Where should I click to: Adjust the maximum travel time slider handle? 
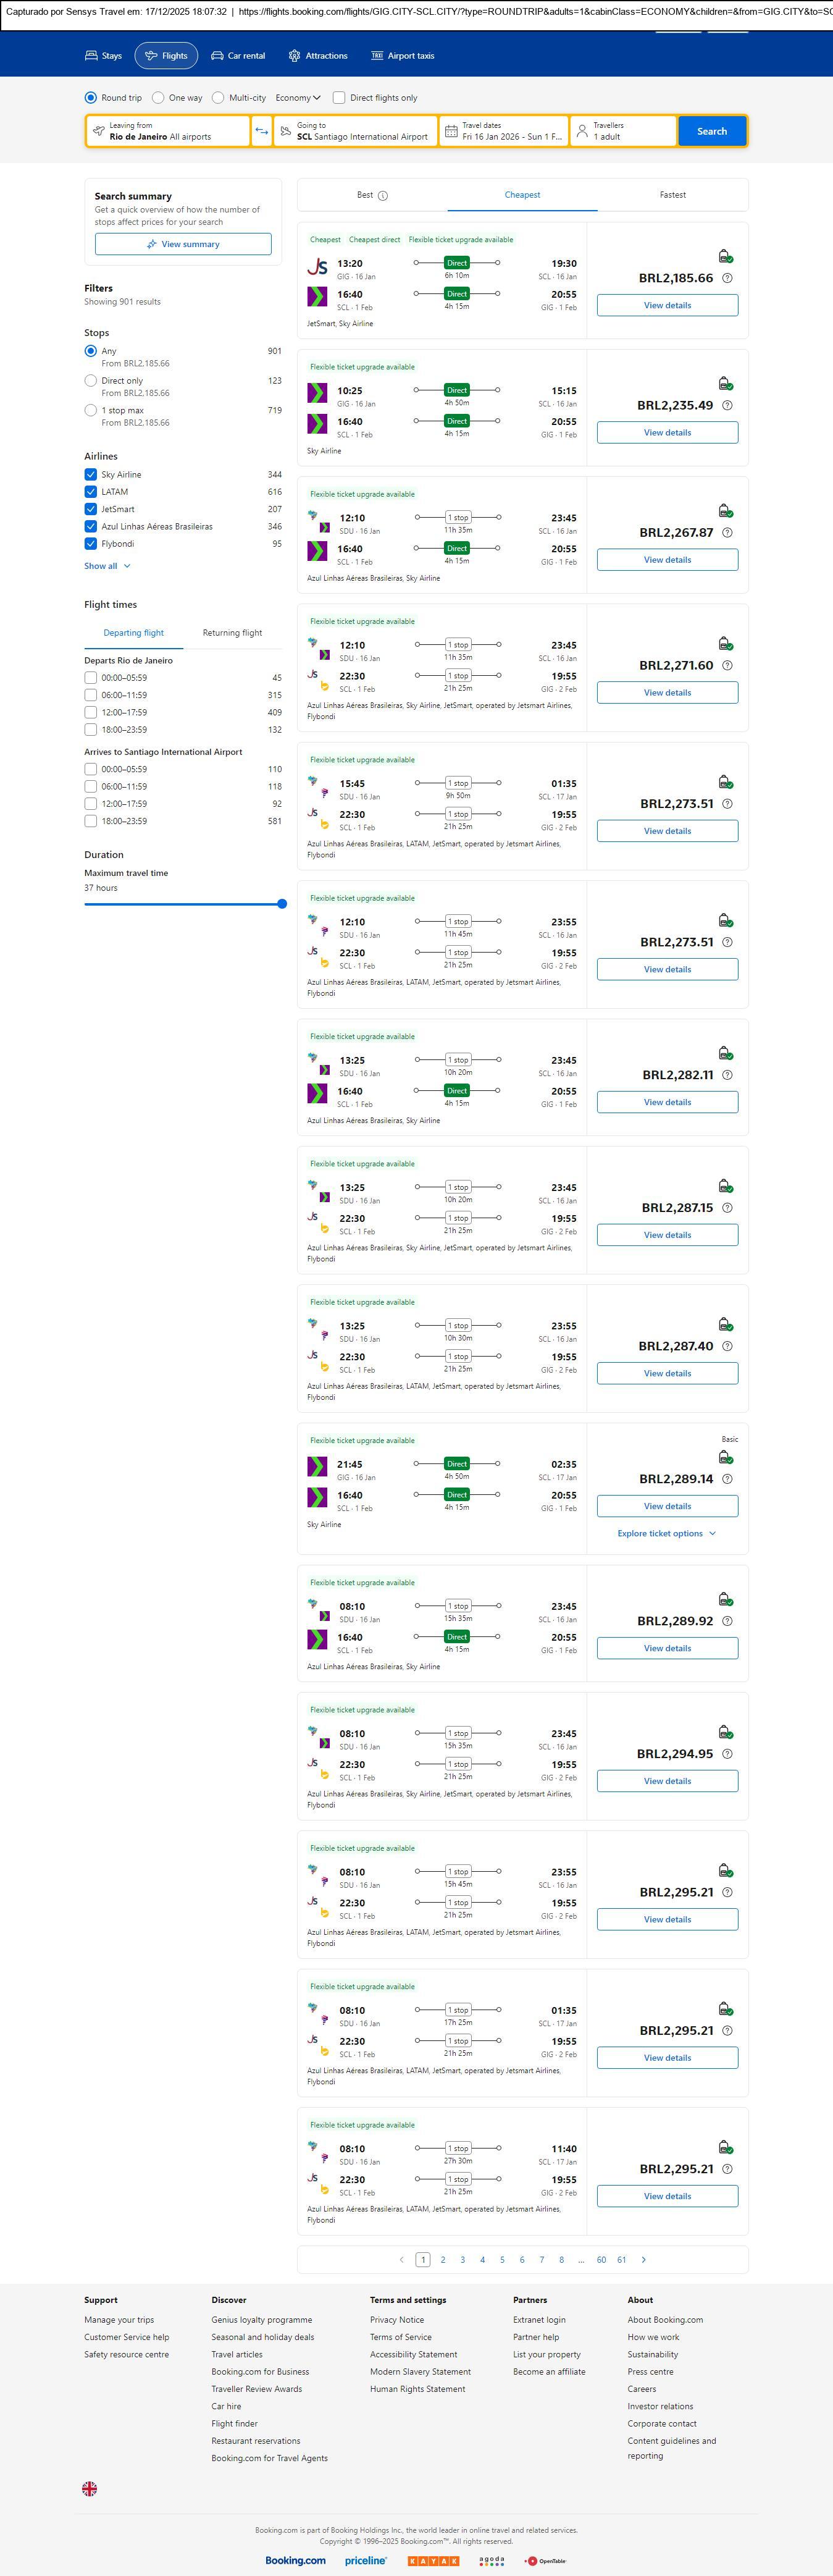click(282, 904)
